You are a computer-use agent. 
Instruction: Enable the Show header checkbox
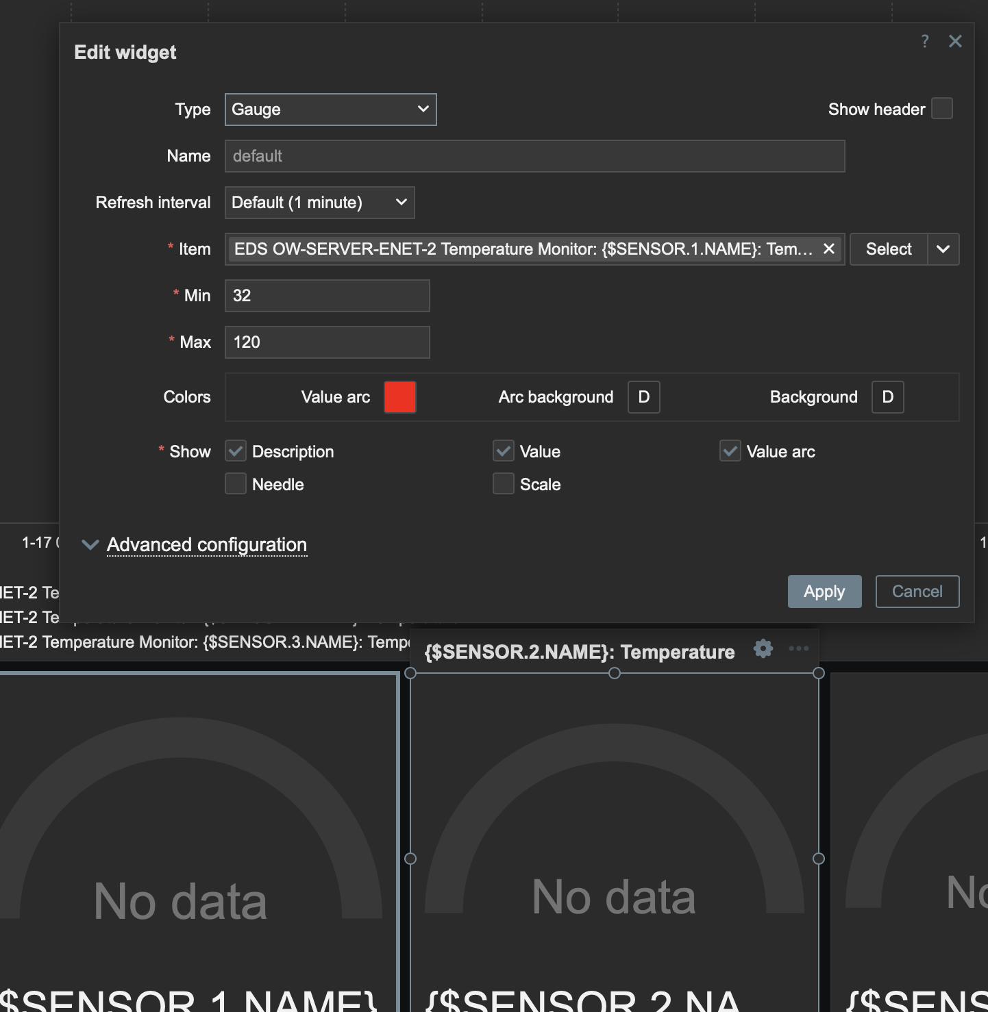click(x=942, y=109)
